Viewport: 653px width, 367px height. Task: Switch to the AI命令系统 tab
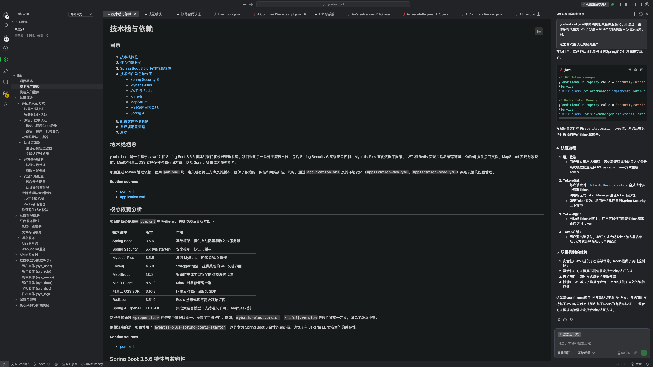pos(326,14)
